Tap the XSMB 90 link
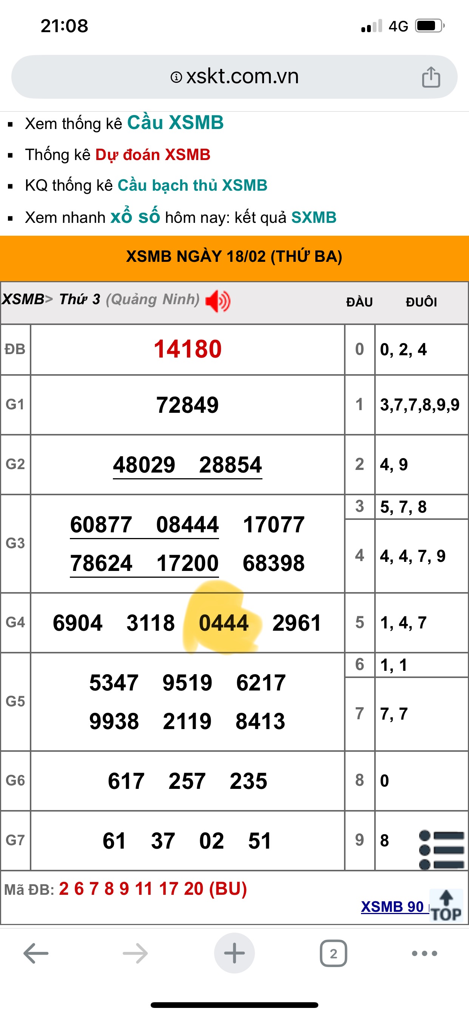This screenshot has height=1017, width=469. tap(392, 907)
